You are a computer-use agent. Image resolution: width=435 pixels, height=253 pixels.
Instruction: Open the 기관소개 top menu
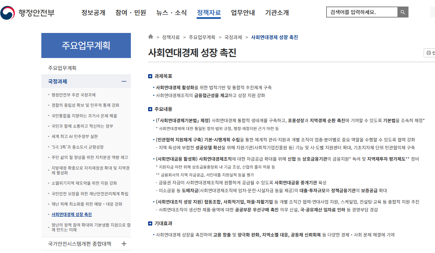277,13
